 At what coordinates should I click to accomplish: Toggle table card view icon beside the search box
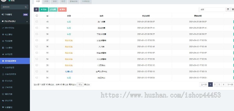click(228, 10)
